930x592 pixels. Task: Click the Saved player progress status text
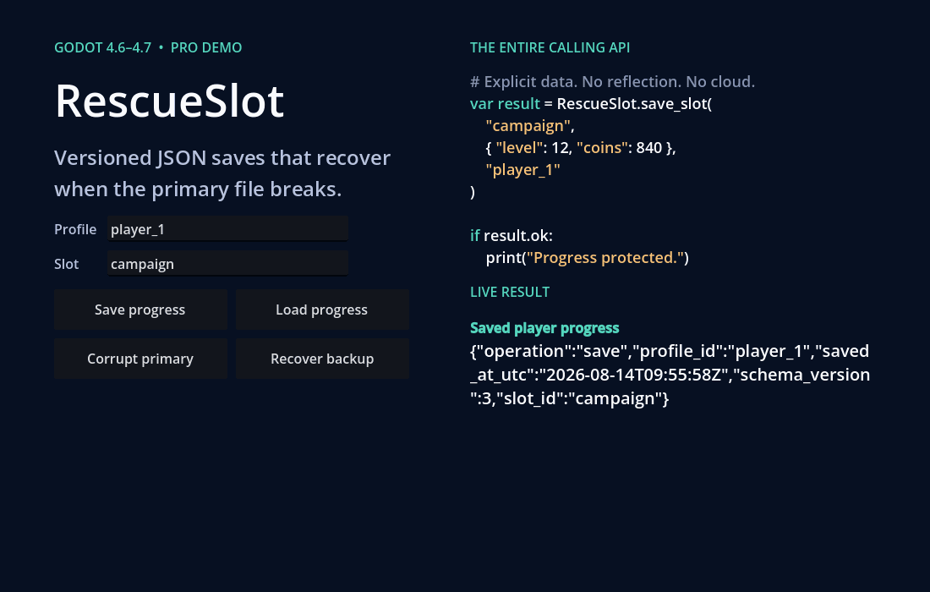[544, 328]
